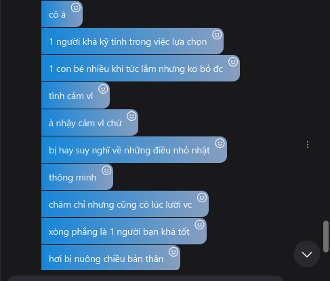Add reaction to "kỹ tính trong việc lựa chọn"
Screen dimensions: 330x281
pyautogui.click(x=217, y=35)
